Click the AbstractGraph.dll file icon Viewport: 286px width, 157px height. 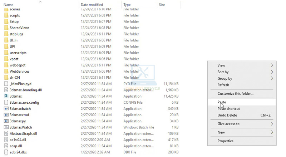(6, 133)
